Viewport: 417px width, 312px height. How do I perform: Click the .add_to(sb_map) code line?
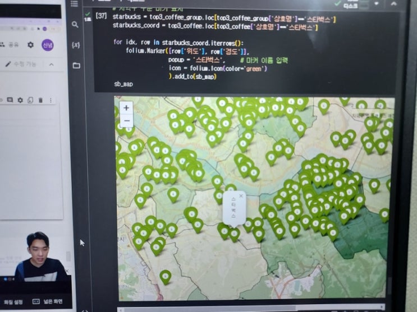tap(193, 77)
